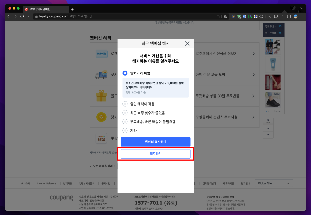Click the gold coin C benefit icon
Screen dimensions: 311x215
(x=101, y=117)
